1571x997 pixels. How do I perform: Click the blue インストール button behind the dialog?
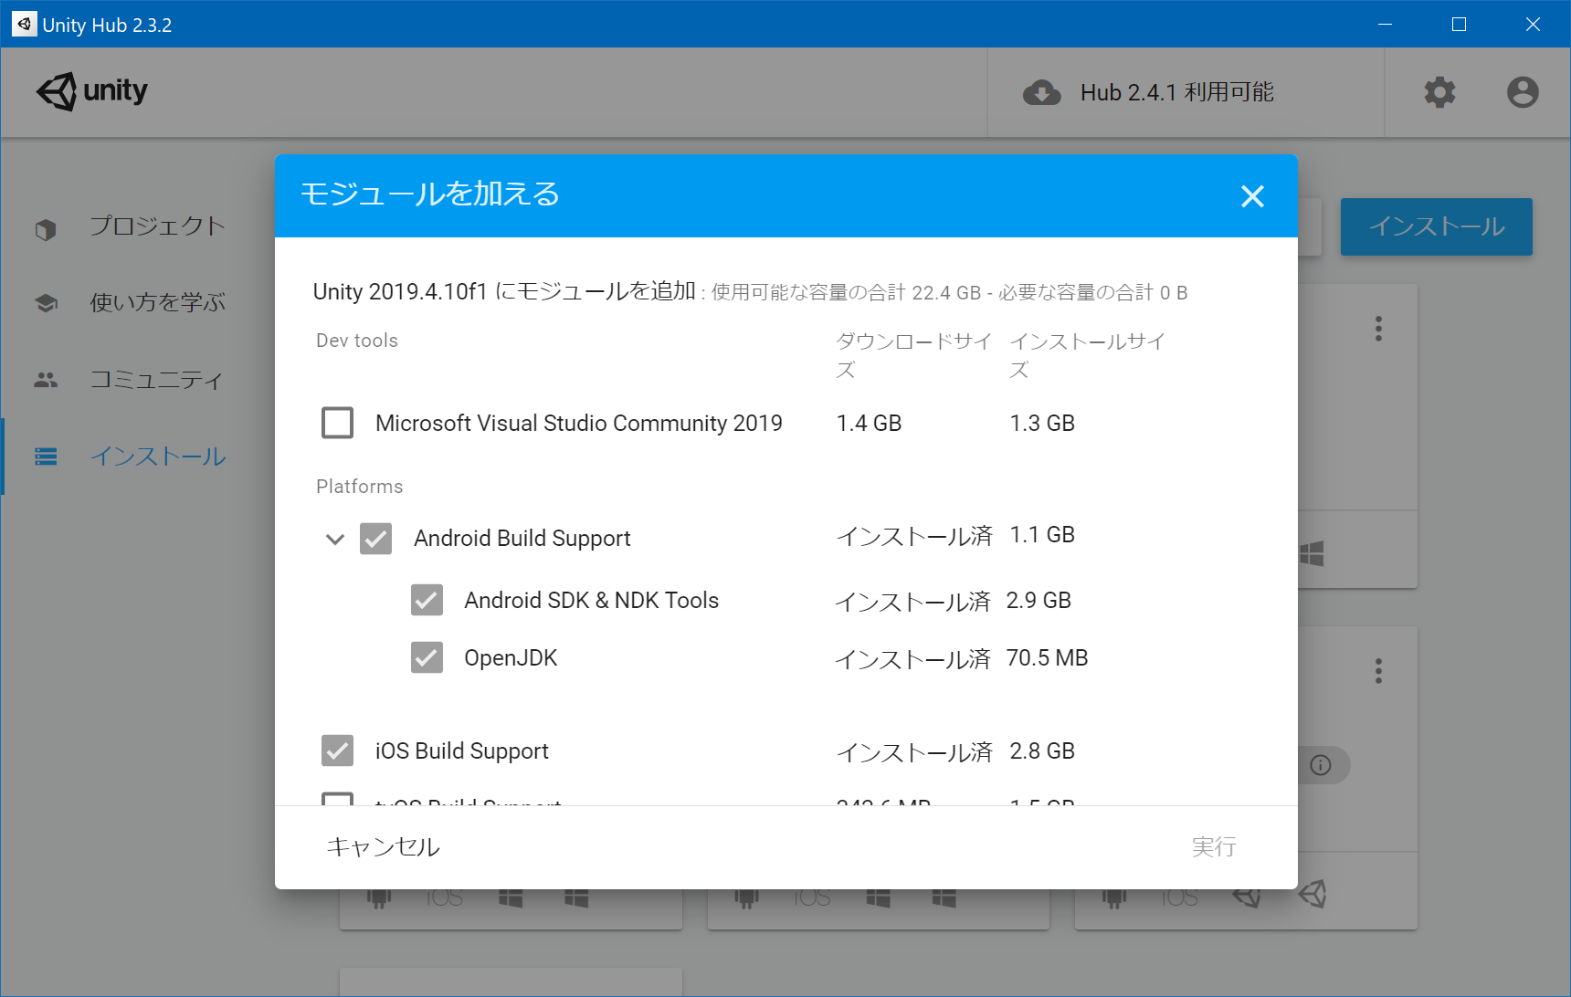tap(1436, 226)
